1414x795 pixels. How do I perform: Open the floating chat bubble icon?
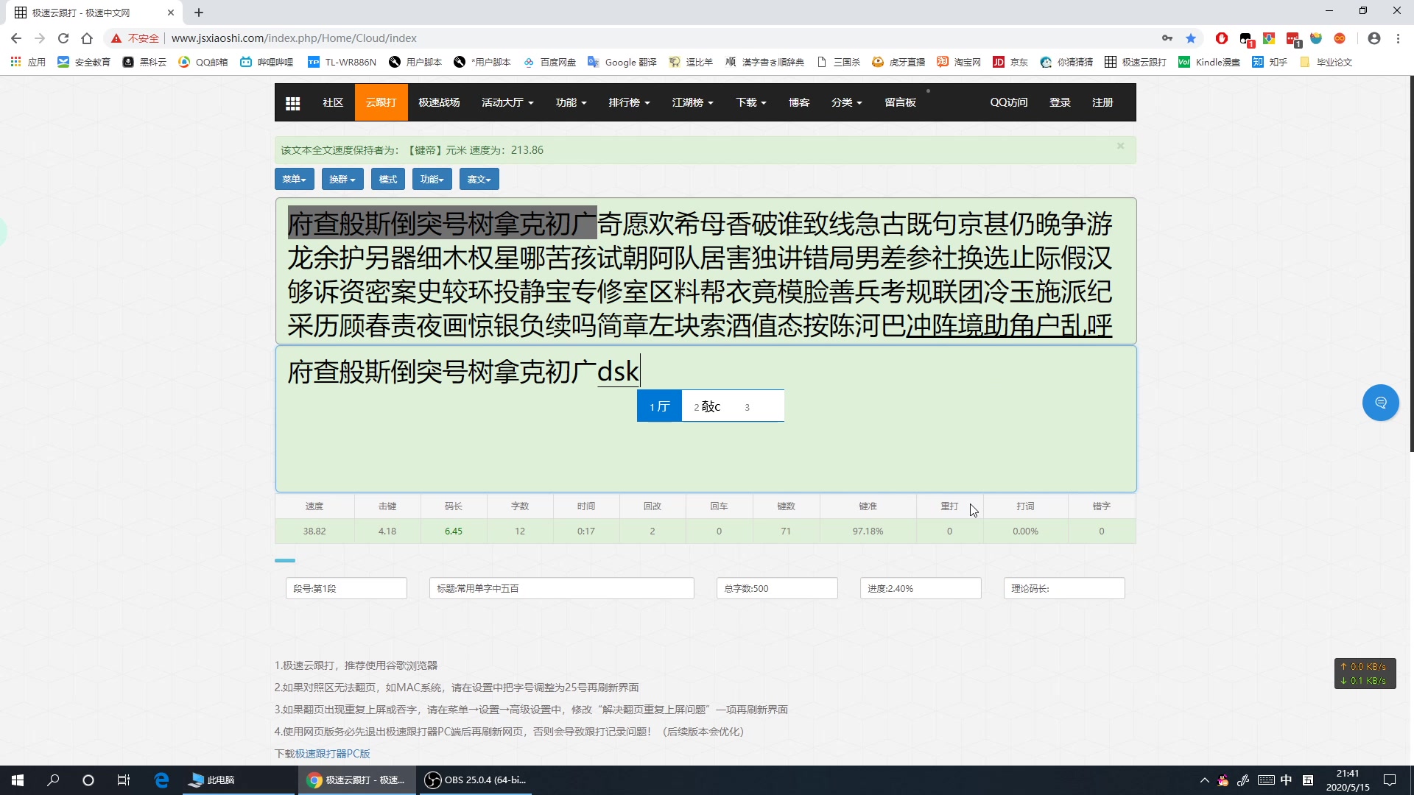(1380, 403)
